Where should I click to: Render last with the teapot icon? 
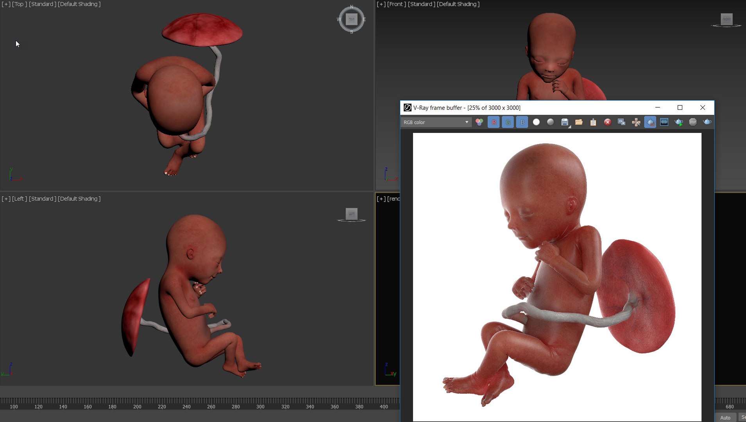click(x=707, y=122)
